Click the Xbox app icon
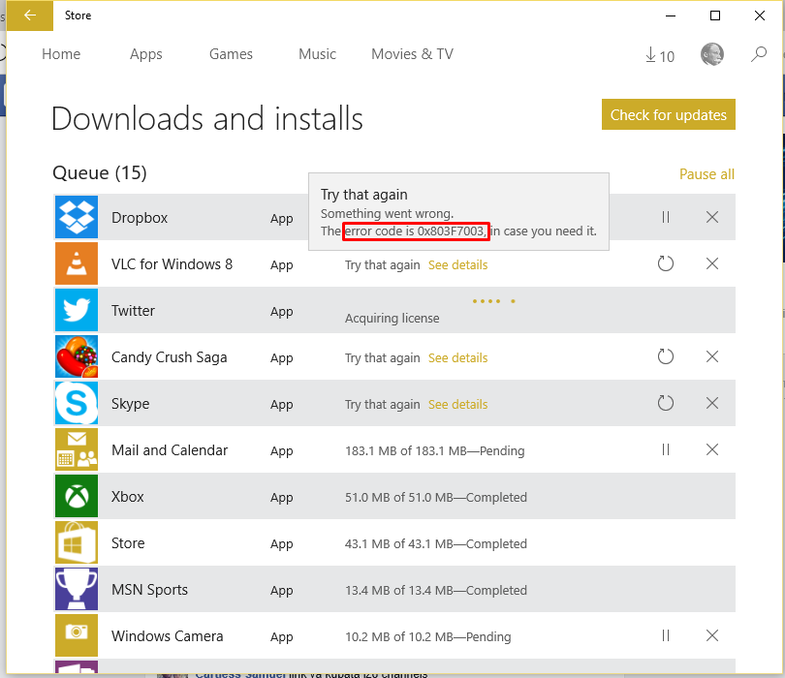This screenshot has height=678, width=785. coord(77,497)
